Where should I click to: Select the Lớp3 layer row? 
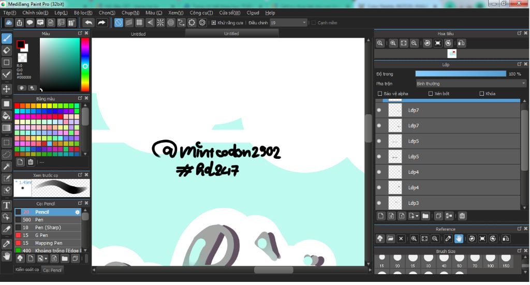coord(448,203)
